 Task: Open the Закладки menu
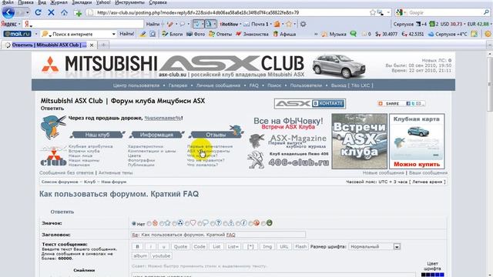pos(82,2)
